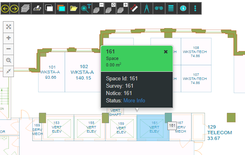This screenshot has width=245, height=155.
Task: Select the text search magnifier tool
Action: [x=86, y=9]
